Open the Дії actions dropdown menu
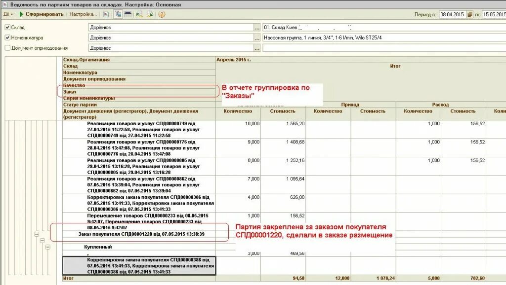Screen dimensions: 506x285 (8, 14)
